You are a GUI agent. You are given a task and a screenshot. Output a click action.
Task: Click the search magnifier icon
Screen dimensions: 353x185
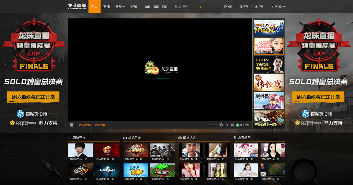pyautogui.click(x=199, y=6)
